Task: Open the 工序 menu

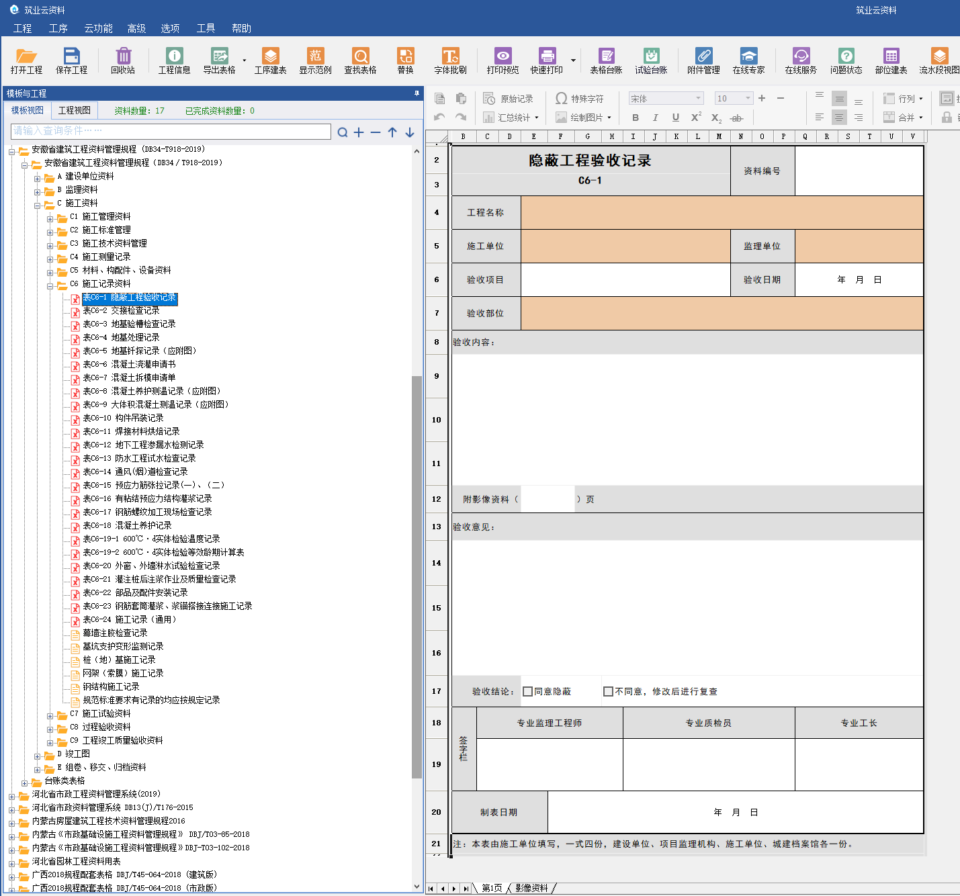Action: 58,28
